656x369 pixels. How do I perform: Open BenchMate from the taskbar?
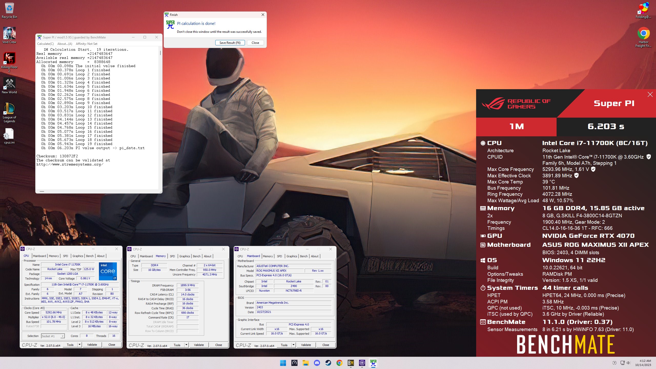pos(351,363)
